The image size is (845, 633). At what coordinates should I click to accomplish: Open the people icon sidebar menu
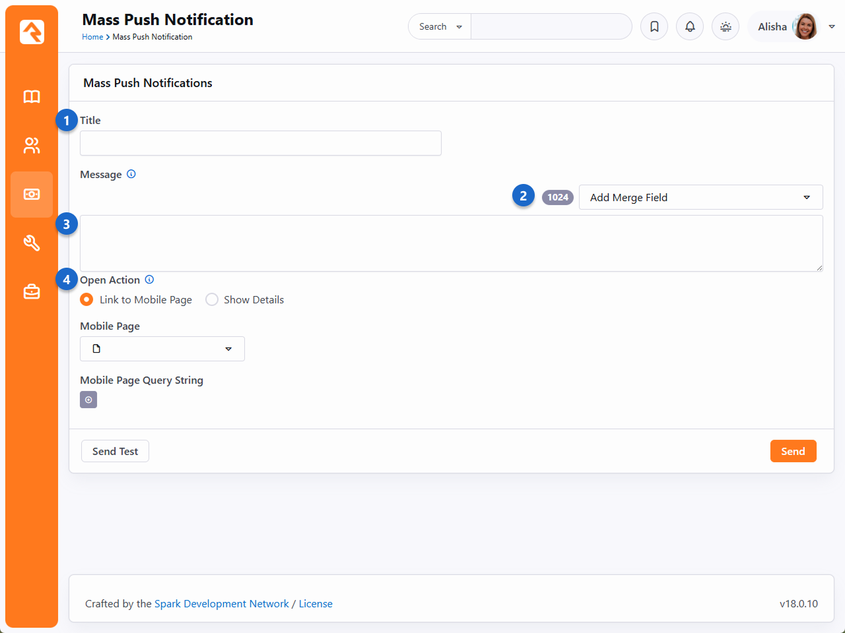pos(32,146)
